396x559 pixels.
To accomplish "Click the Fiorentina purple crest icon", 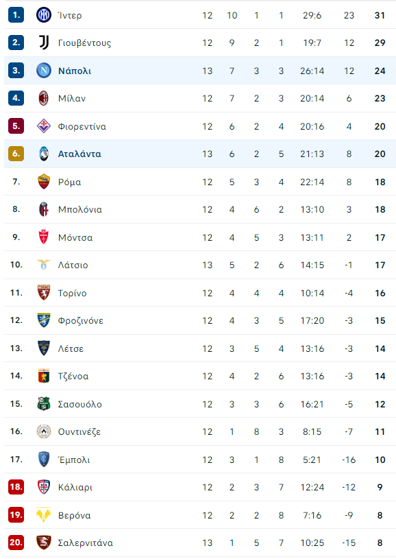I will (44, 126).
